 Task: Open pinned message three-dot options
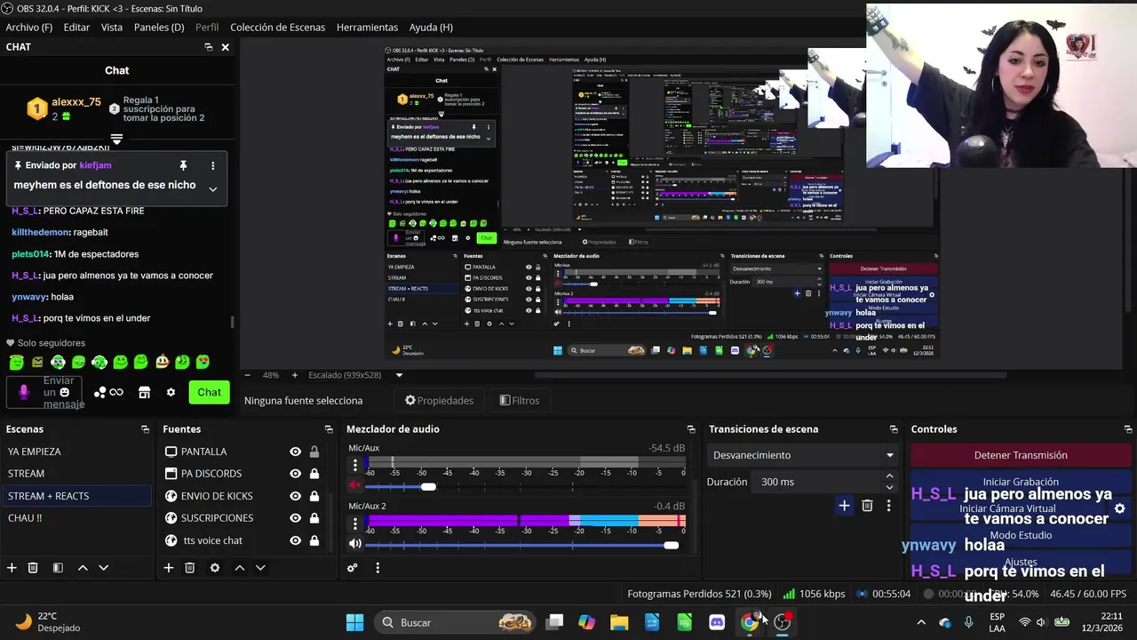click(212, 165)
